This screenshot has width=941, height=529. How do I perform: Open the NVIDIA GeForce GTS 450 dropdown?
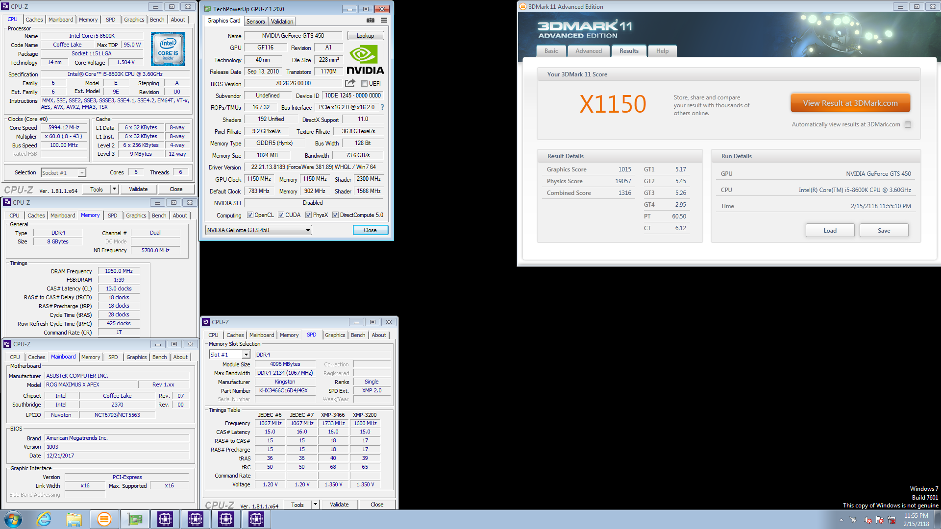[259, 230]
